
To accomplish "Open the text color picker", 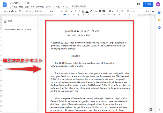I will tap(87, 11).
